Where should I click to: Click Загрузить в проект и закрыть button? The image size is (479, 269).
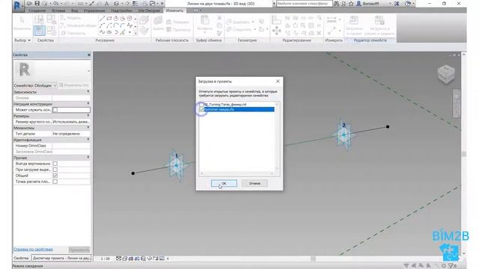379,25
